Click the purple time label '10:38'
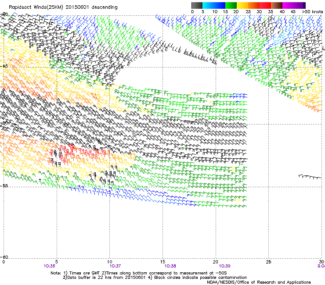 170,266
